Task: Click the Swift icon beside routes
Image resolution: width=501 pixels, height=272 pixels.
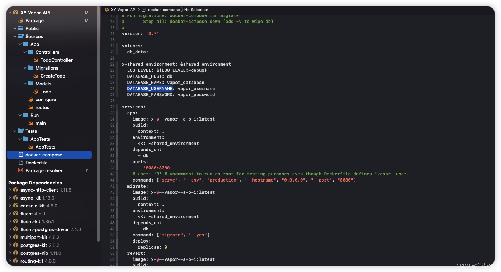Action: [x=31, y=107]
